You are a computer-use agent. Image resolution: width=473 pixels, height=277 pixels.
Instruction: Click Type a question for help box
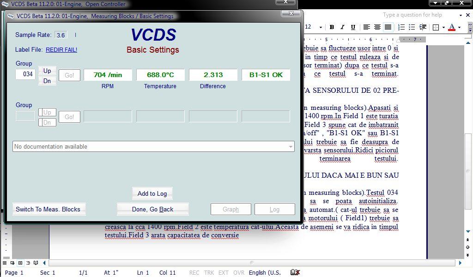(412, 15)
